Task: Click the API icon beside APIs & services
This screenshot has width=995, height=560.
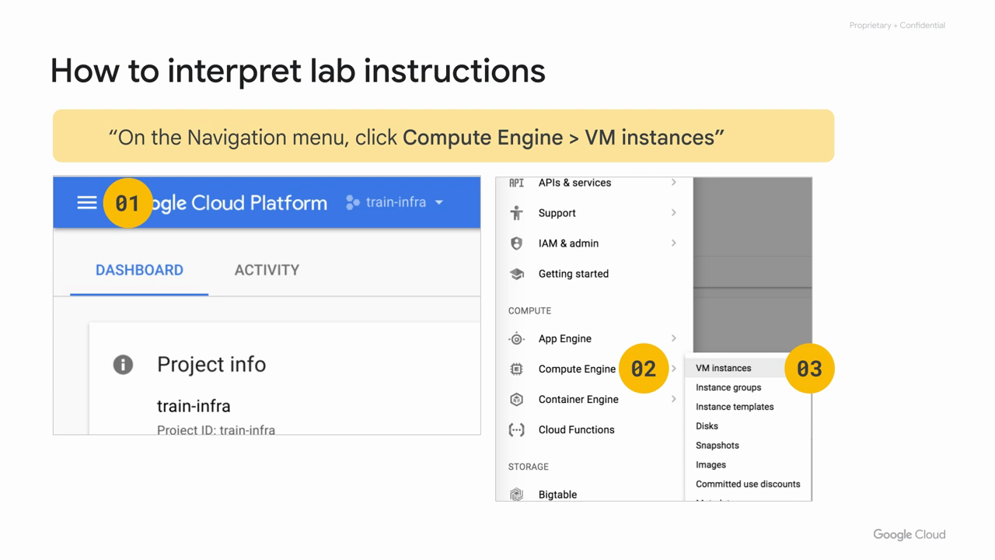Action: (516, 184)
